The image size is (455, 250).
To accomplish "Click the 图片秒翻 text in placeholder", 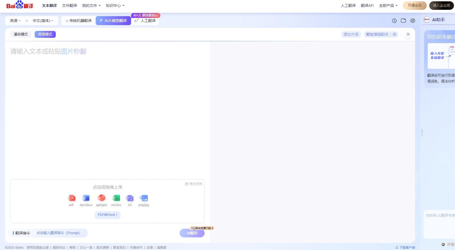I will pos(74,51).
